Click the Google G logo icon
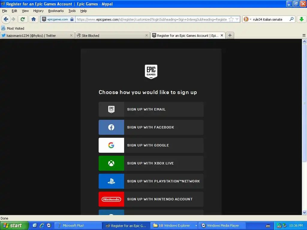Screen dimensions: 307x230 coord(111,145)
